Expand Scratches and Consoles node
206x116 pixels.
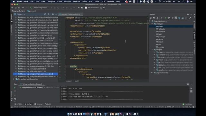click(x=14, y=79)
